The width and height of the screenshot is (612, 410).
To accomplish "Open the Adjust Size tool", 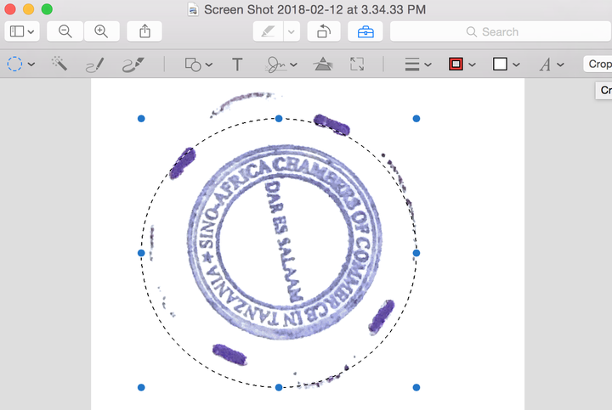I will [x=357, y=64].
